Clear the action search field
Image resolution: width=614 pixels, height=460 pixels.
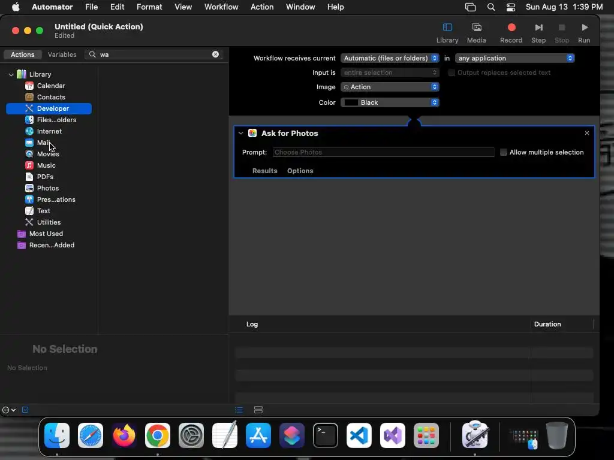click(x=215, y=55)
